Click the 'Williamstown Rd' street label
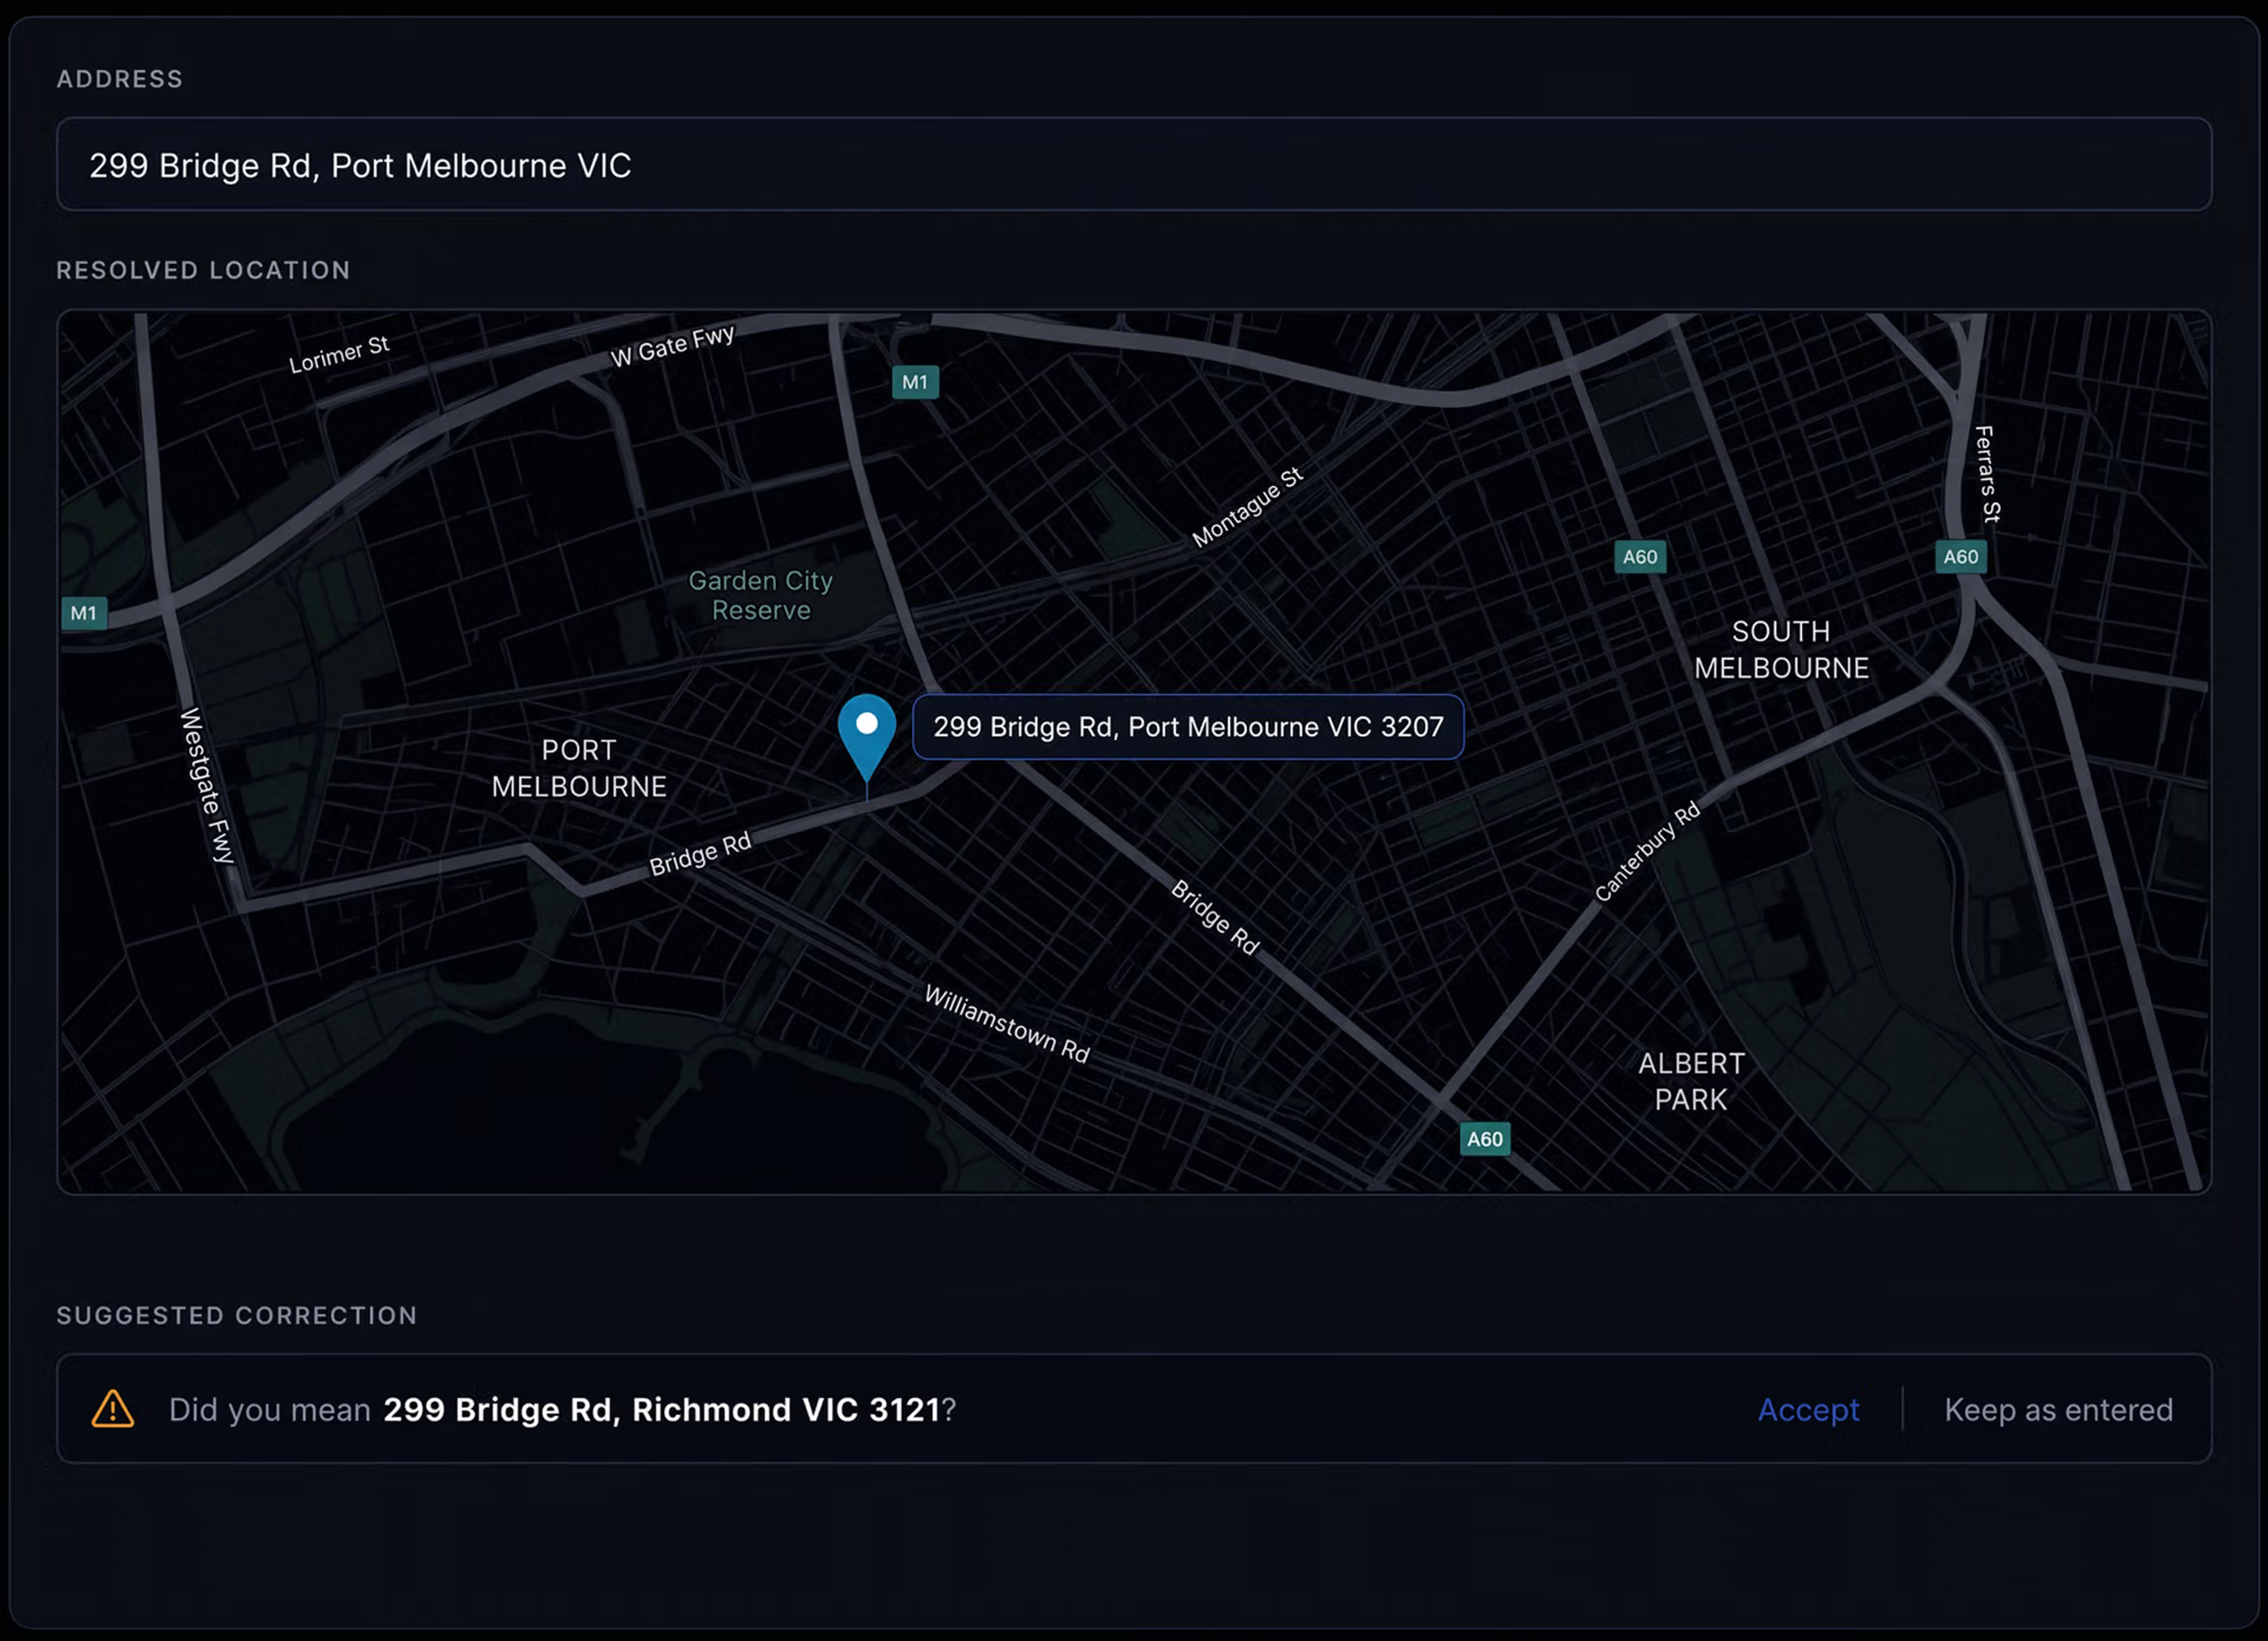2268x1641 pixels. (1007, 1024)
